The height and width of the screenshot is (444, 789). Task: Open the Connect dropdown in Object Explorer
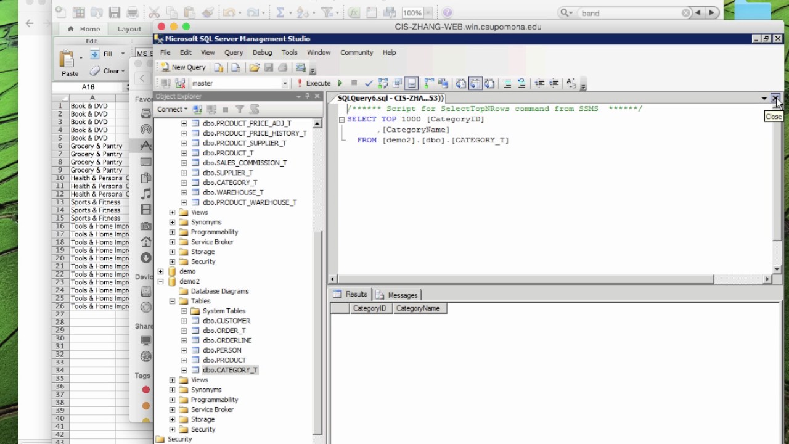[172, 109]
